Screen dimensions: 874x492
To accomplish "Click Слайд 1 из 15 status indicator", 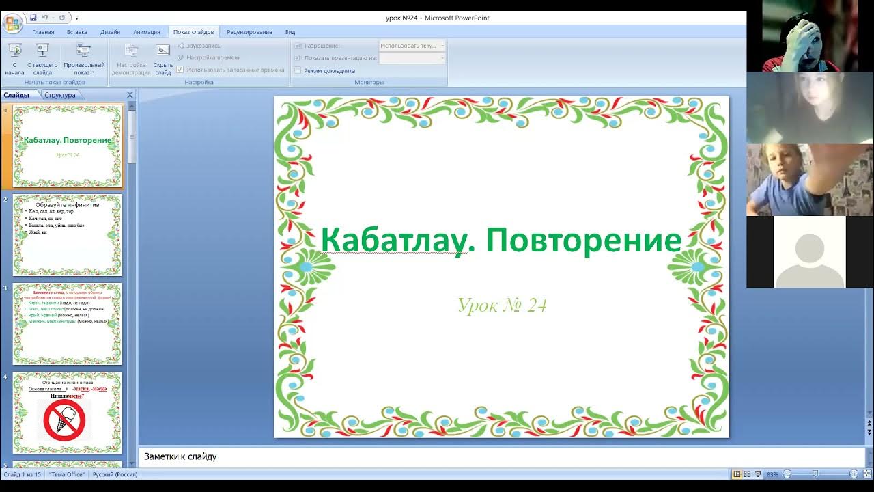I will [23, 474].
